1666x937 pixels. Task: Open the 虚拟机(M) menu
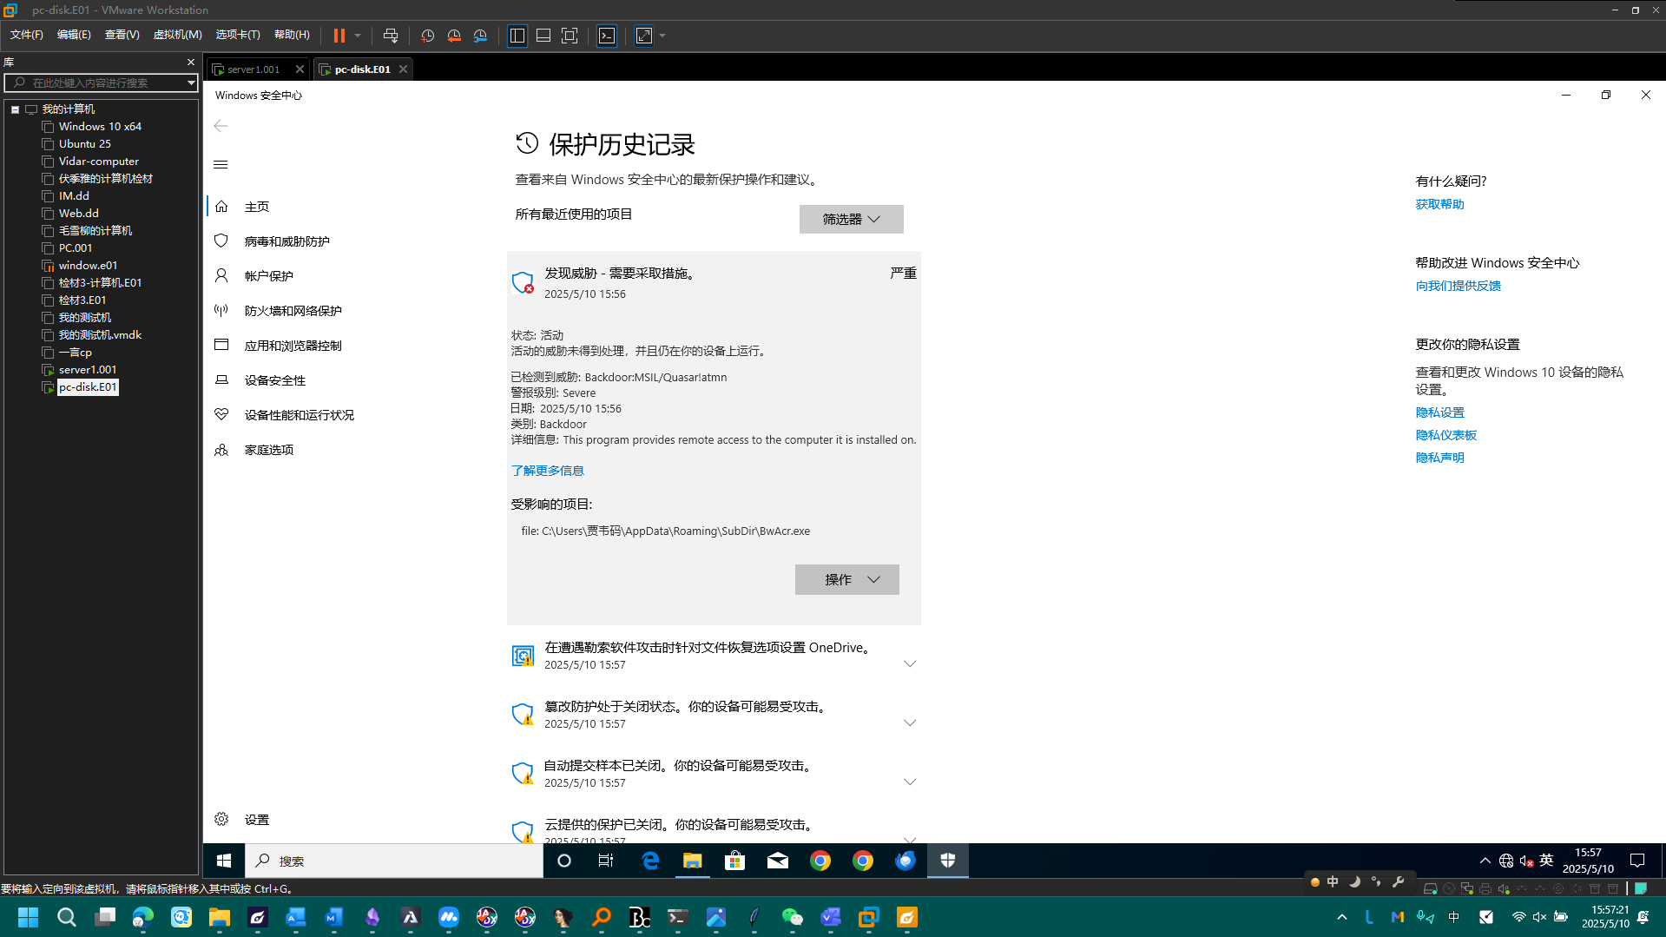177,35
